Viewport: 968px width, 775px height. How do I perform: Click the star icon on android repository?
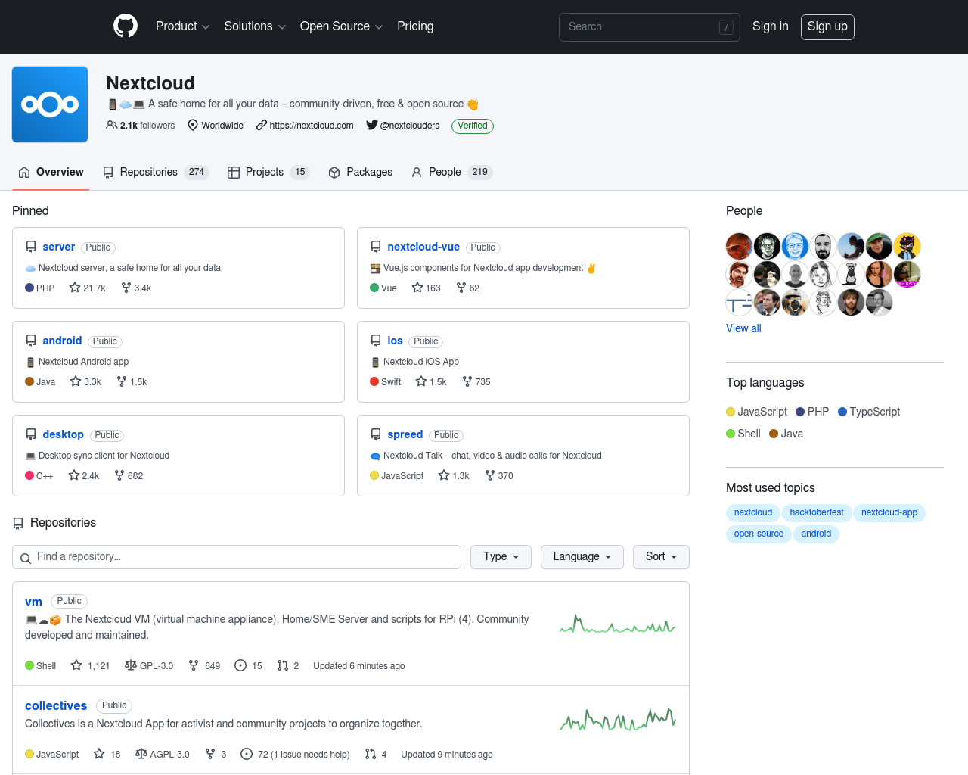pyautogui.click(x=76, y=381)
